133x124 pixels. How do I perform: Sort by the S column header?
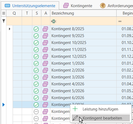tap(37, 13)
